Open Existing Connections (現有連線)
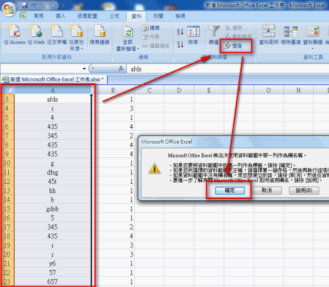 (x=99, y=35)
